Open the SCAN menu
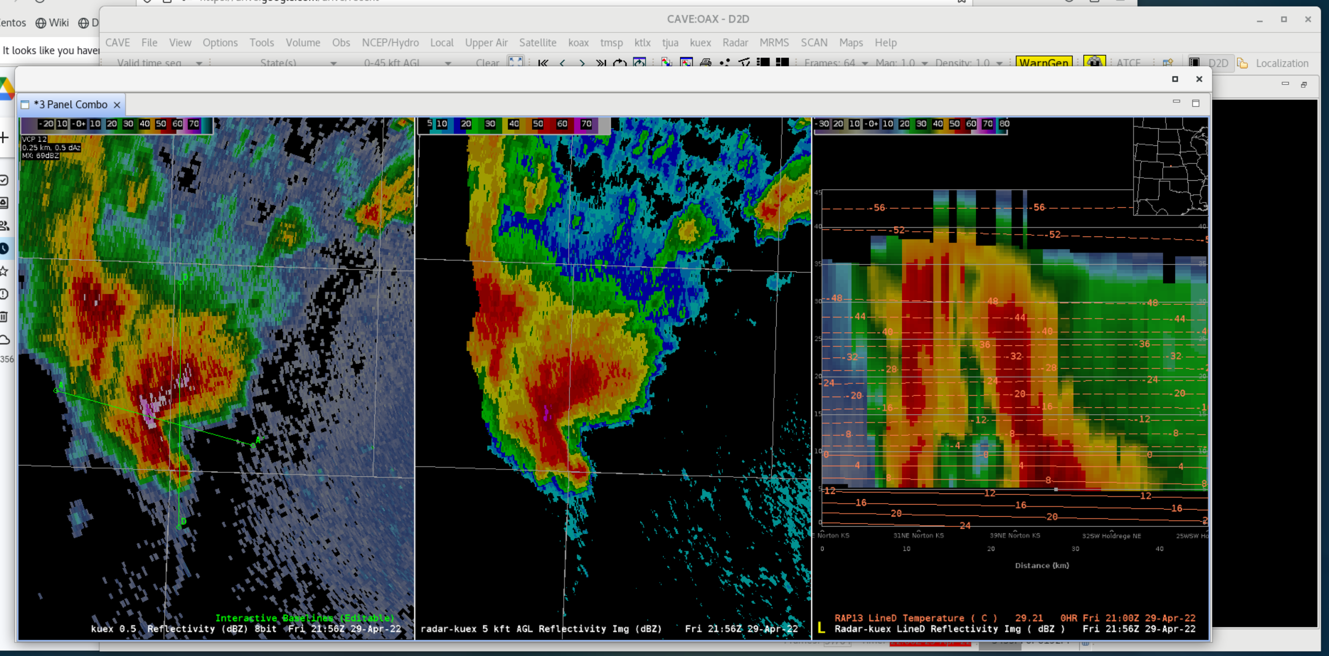1329x656 pixels. click(814, 43)
